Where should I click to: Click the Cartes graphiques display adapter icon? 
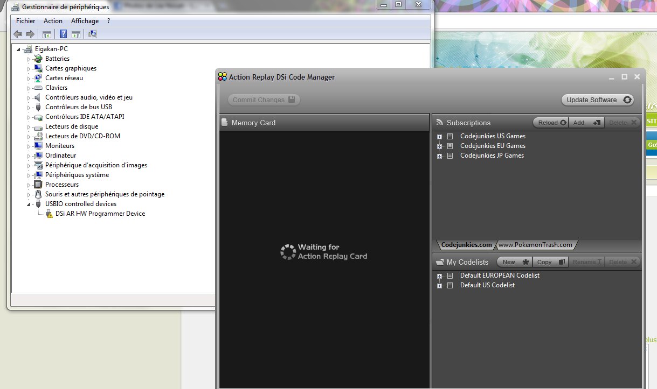point(38,68)
